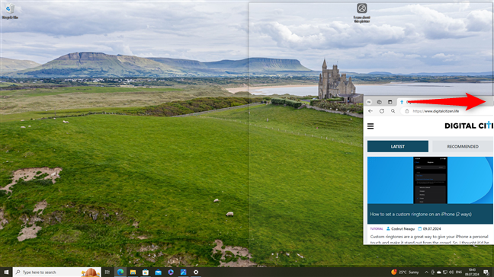Viewport: 494px width, 277px height.
Task: Open author Codrut Neagu link
Action: pos(400,229)
